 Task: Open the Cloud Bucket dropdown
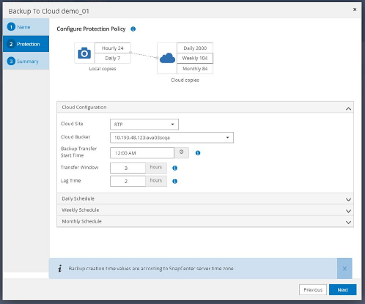[x=172, y=138]
